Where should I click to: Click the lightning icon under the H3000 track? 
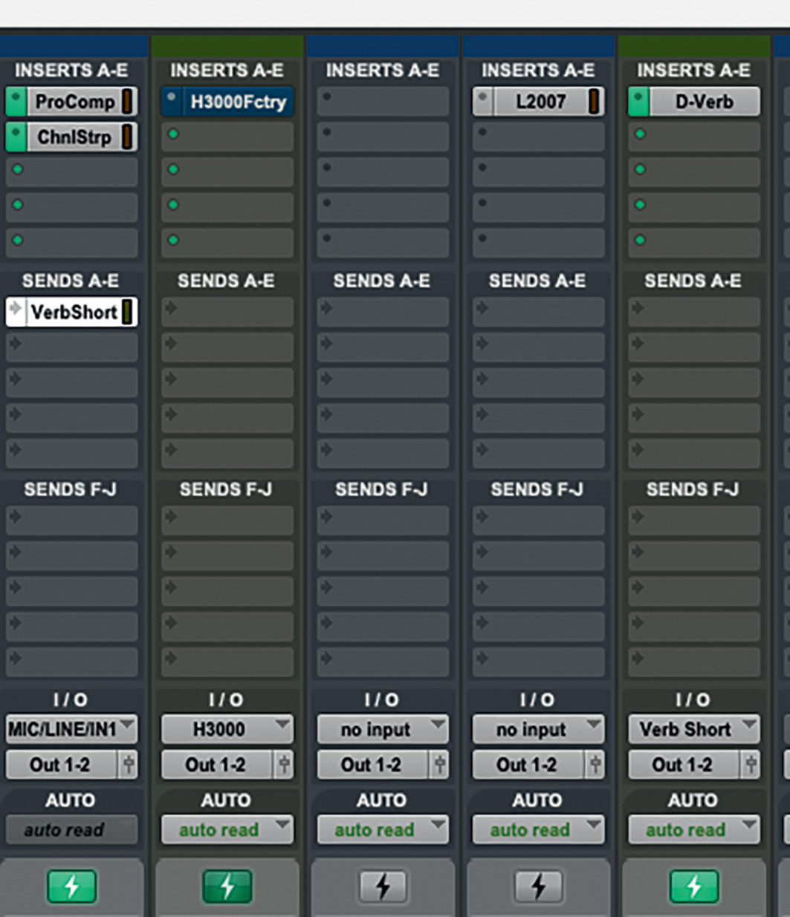click(x=227, y=887)
